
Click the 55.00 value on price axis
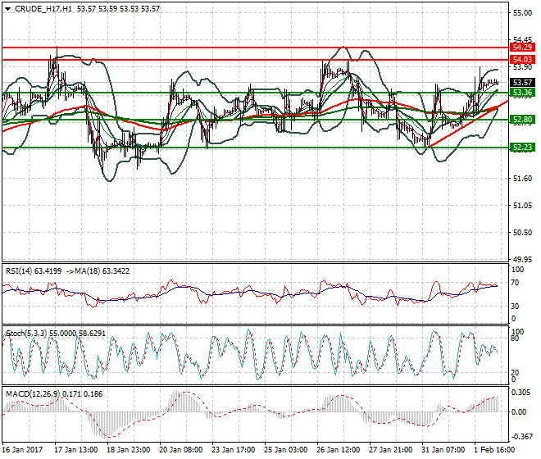pos(521,13)
